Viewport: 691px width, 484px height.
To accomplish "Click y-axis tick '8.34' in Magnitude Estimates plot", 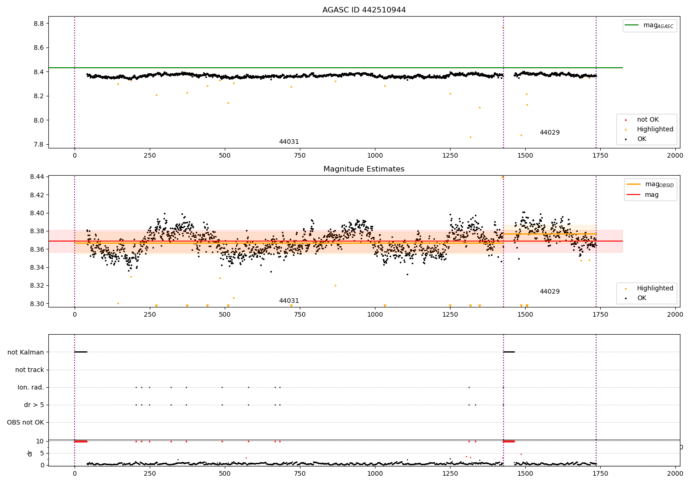I will 36,268.
